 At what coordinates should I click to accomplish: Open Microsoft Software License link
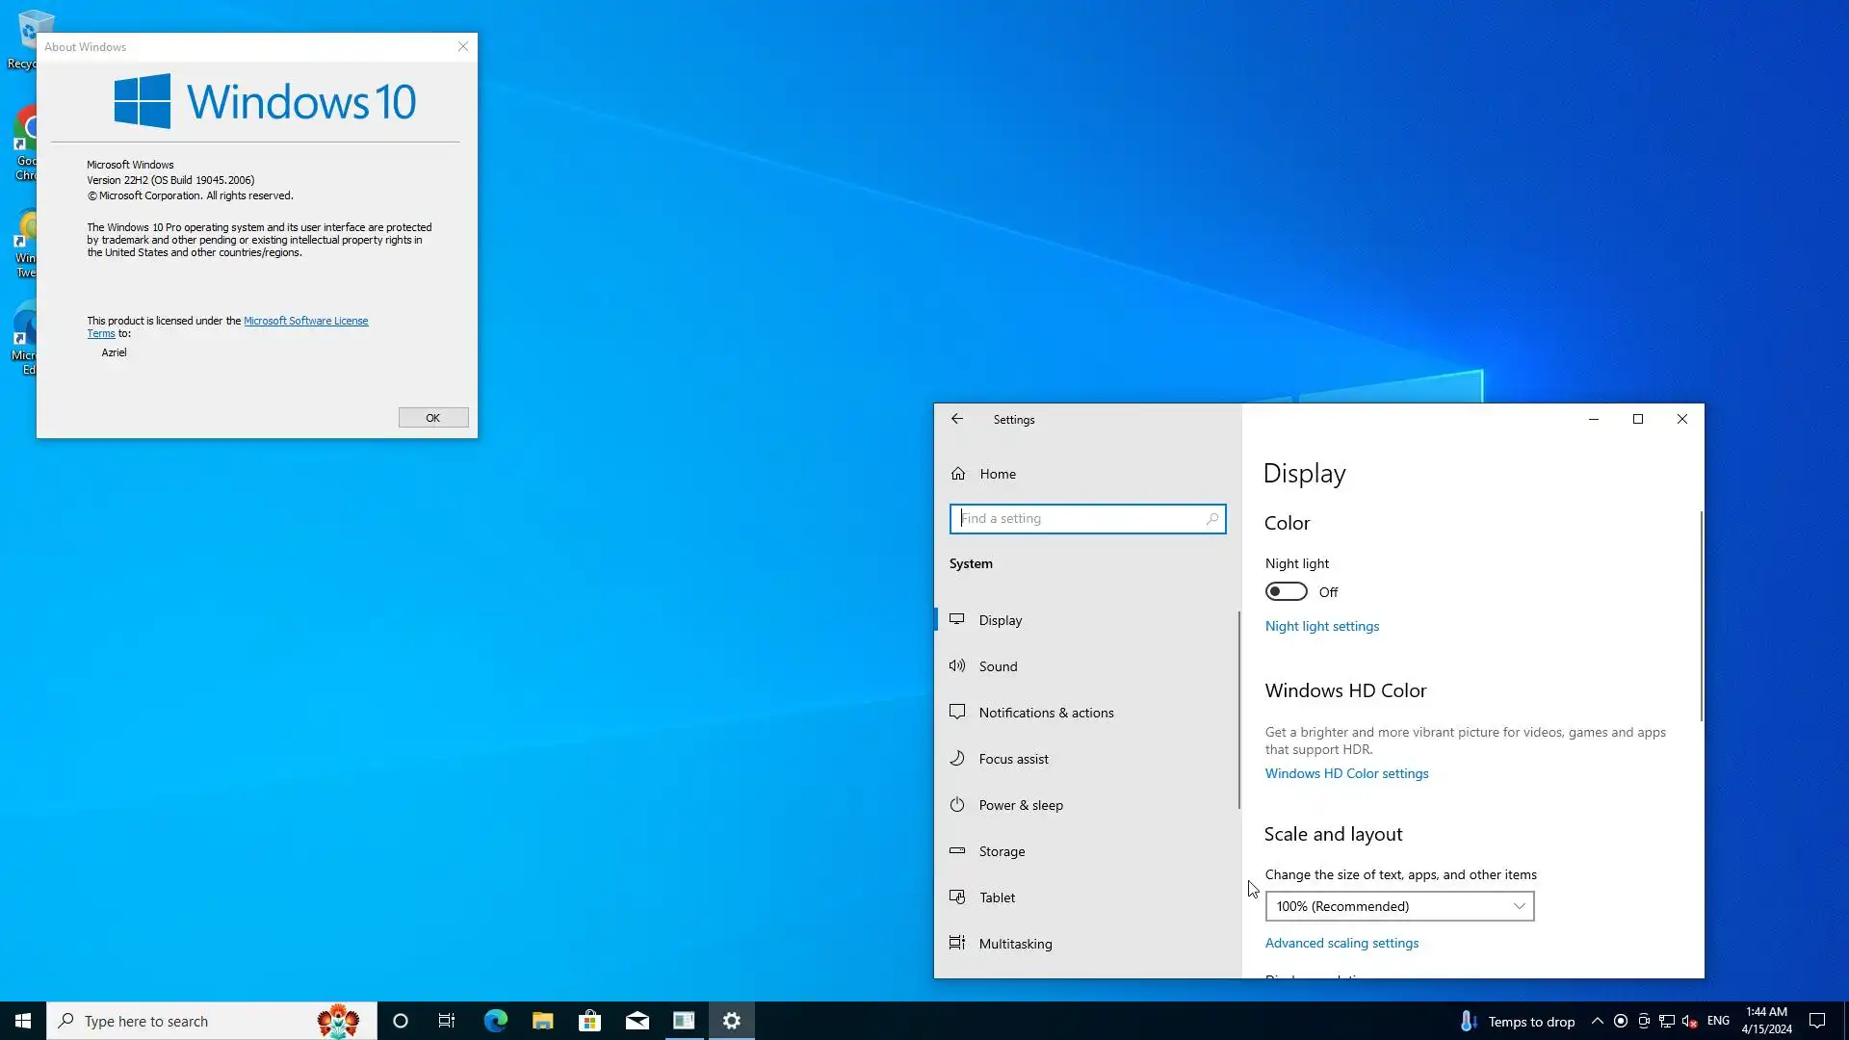pos(305,321)
